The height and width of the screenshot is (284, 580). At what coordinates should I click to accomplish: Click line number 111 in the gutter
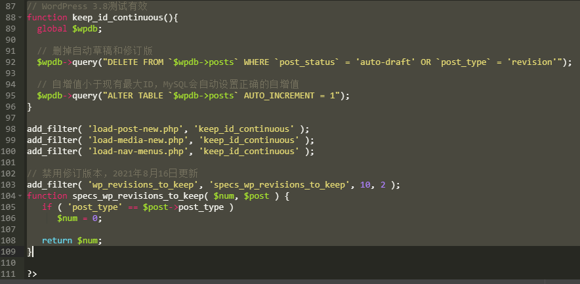[8, 274]
